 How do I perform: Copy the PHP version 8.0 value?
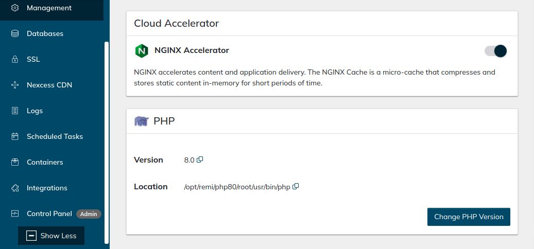pos(200,159)
